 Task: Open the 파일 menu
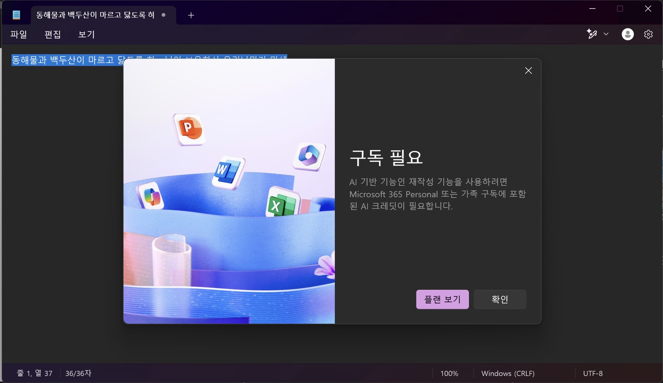point(19,34)
